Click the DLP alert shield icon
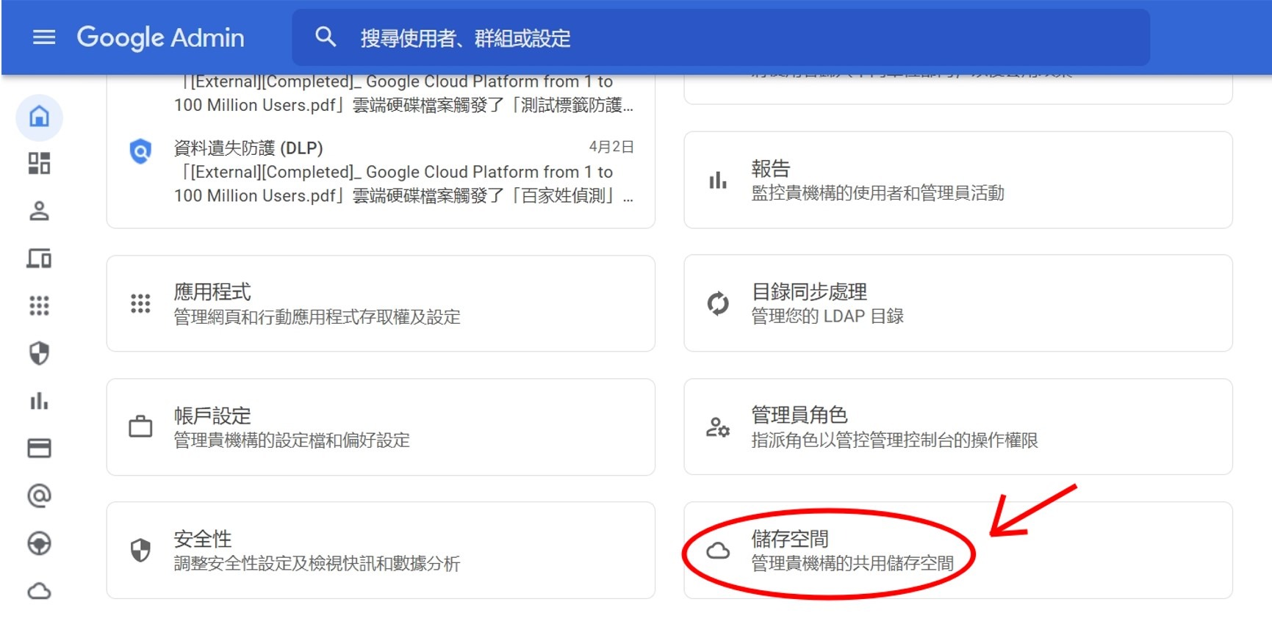The width and height of the screenshot is (1272, 624). click(x=140, y=150)
